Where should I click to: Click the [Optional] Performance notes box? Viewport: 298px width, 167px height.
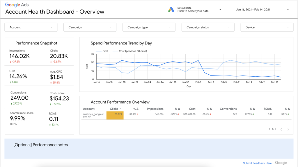coord(149,149)
